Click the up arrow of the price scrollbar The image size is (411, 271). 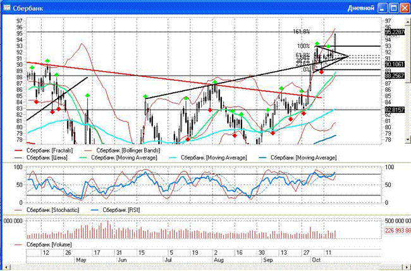(408, 22)
